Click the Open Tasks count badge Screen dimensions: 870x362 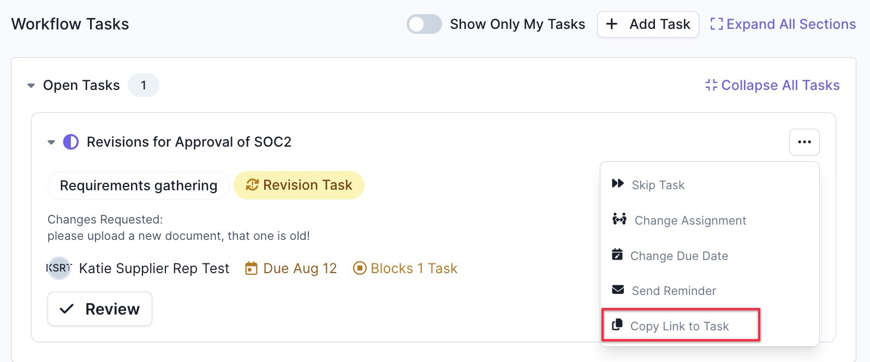pos(144,85)
